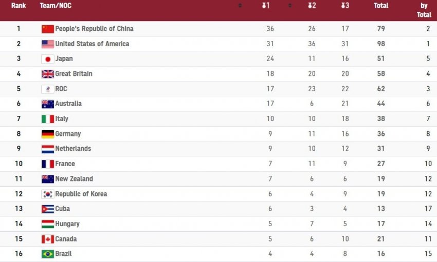Click the ROC flag icon

[48, 89]
